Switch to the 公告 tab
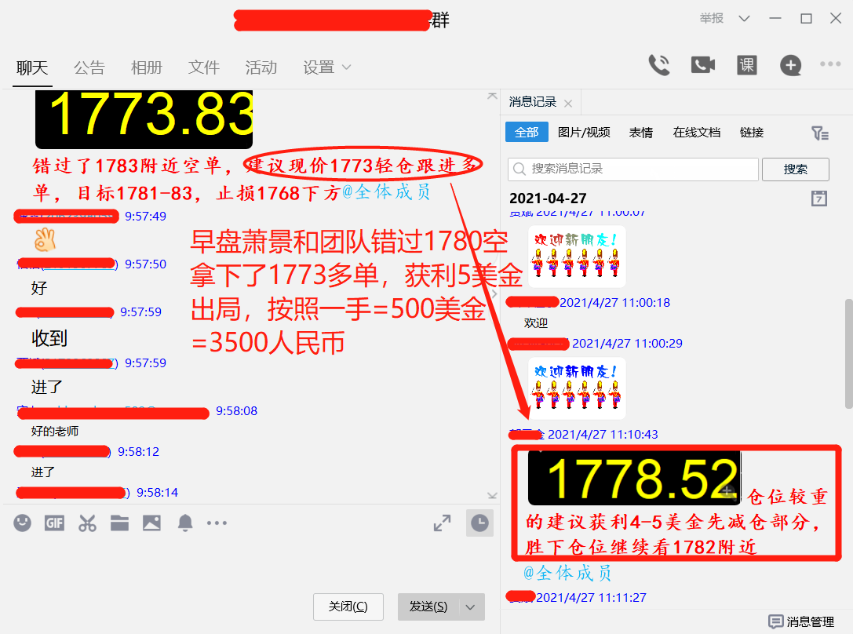Viewport: 853px width, 634px height. [x=89, y=67]
